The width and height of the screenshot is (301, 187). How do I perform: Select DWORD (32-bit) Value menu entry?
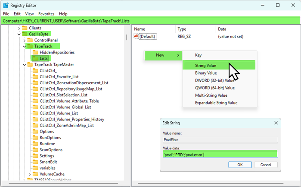pos(214,80)
